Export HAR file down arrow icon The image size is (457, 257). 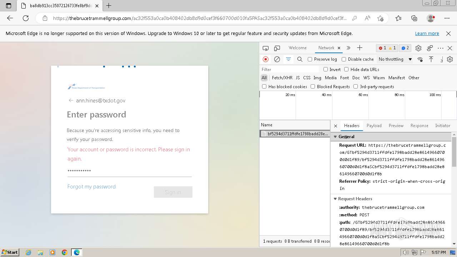coord(442,59)
